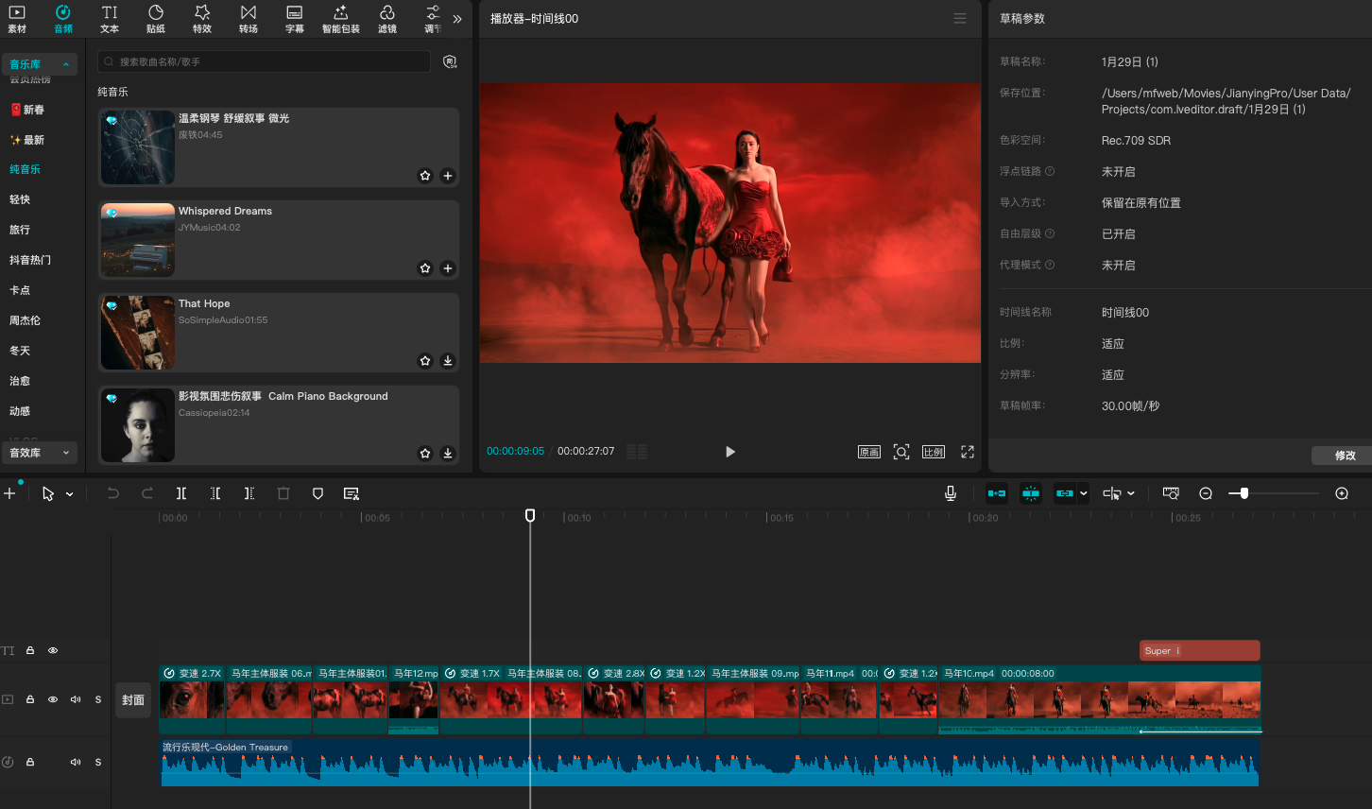Hide the video track using eye icon
Viewport: 1372px width, 809px height.
tap(53, 699)
